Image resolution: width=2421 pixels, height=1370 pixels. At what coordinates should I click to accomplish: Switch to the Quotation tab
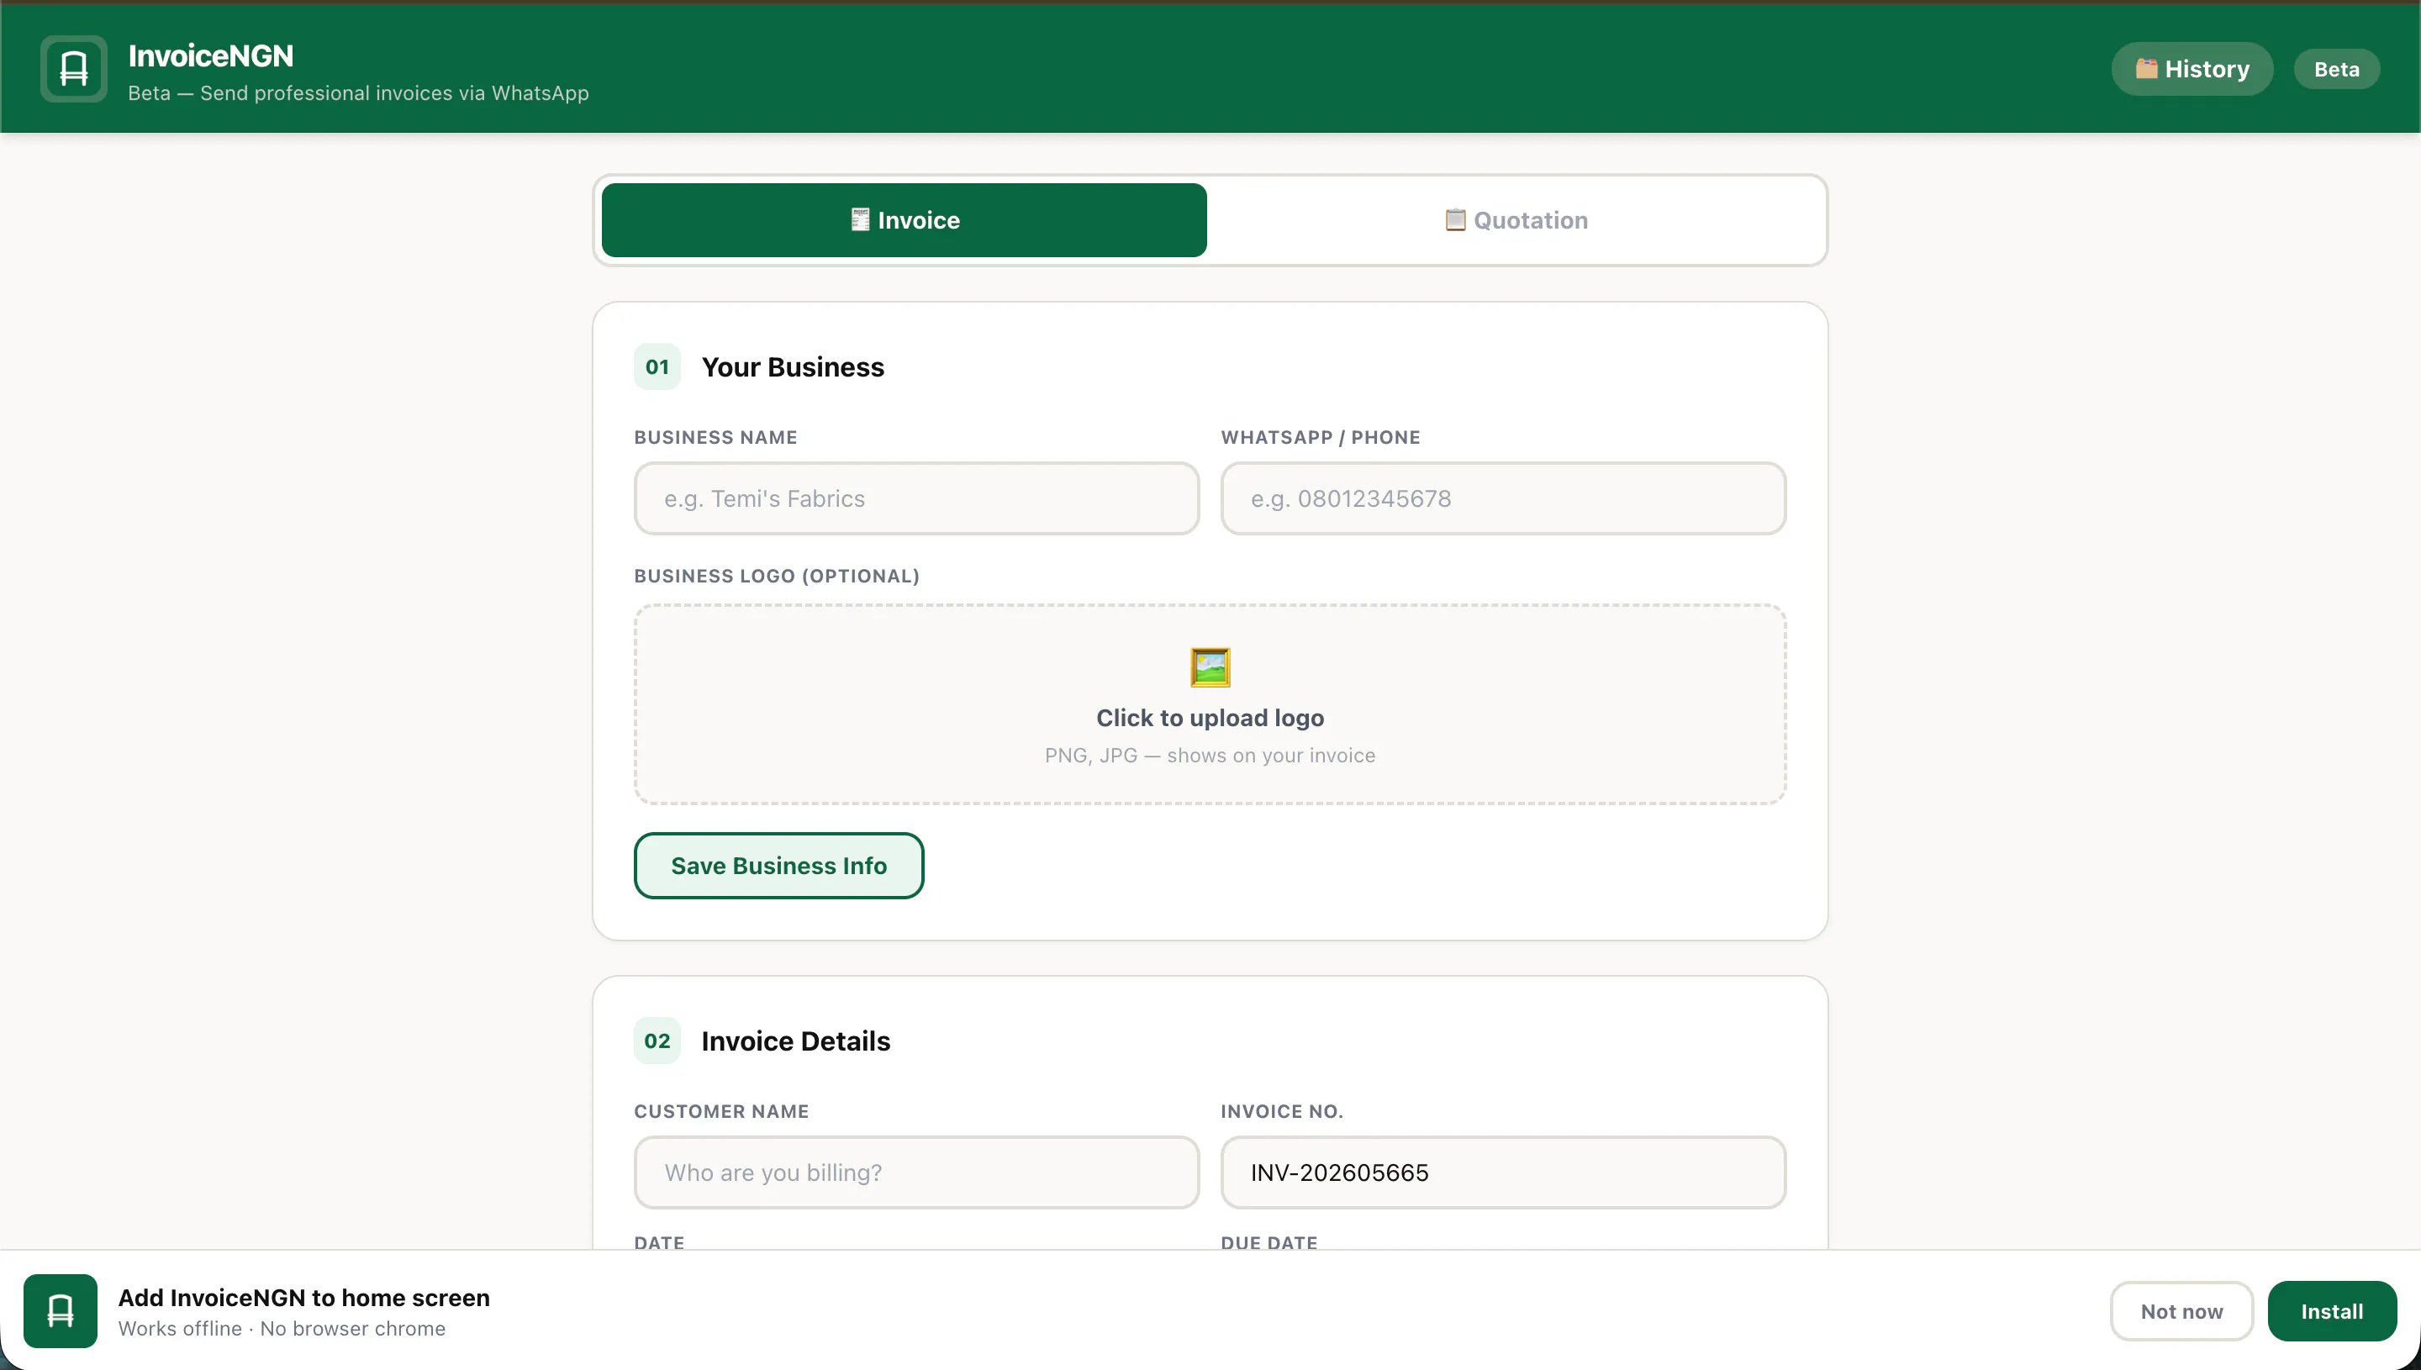(1516, 220)
